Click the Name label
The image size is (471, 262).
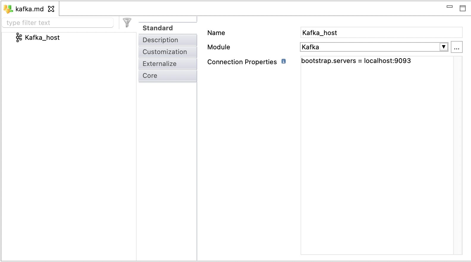click(216, 33)
